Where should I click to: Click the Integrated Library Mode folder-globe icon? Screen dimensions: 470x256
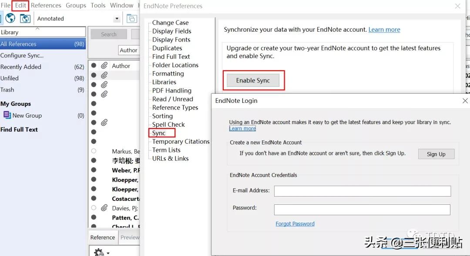click(24, 18)
